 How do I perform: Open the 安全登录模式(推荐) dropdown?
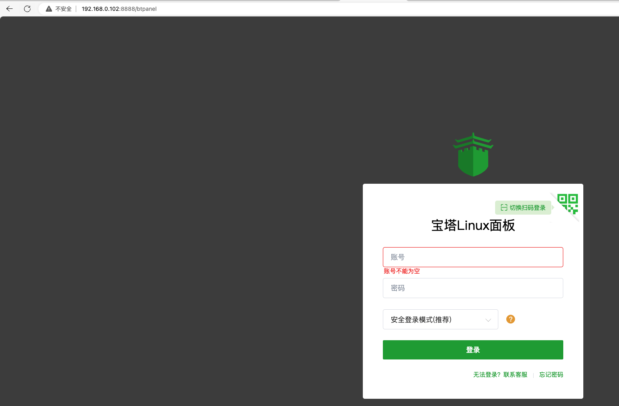pos(441,319)
